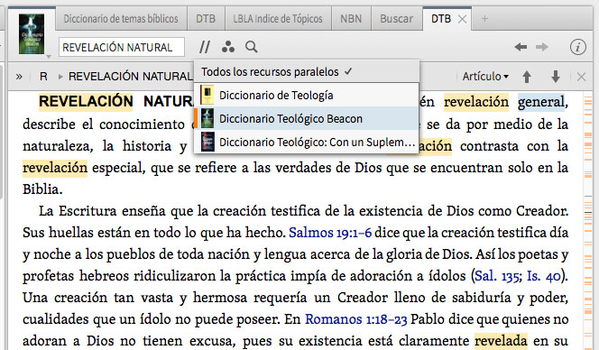Viewport: 599px width, 350px height.
Task: Open the Sal. 135 reference link
Action: click(x=497, y=275)
